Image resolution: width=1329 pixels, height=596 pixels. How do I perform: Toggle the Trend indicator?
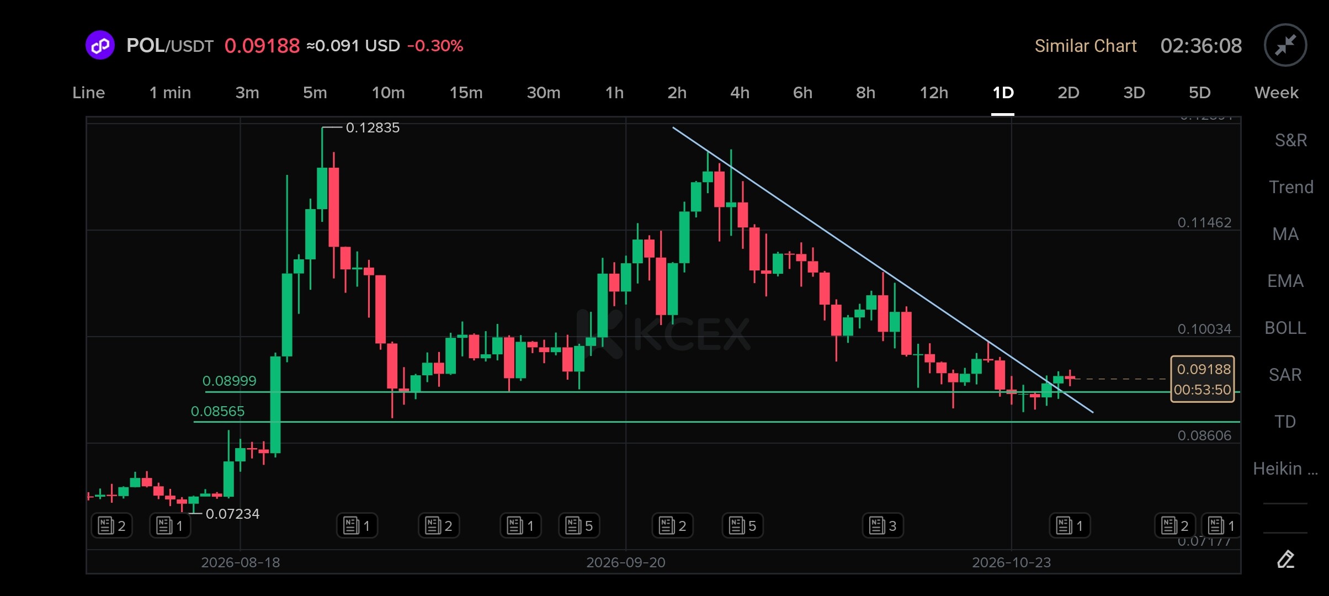point(1291,187)
